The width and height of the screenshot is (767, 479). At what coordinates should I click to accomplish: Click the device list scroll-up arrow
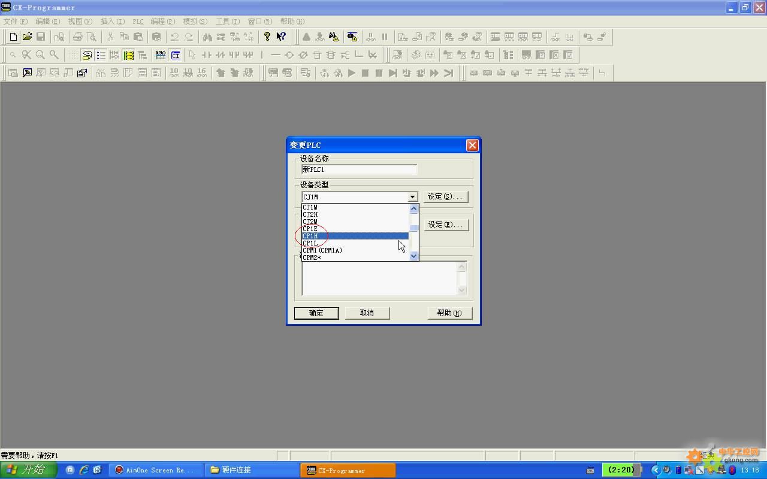(x=413, y=208)
